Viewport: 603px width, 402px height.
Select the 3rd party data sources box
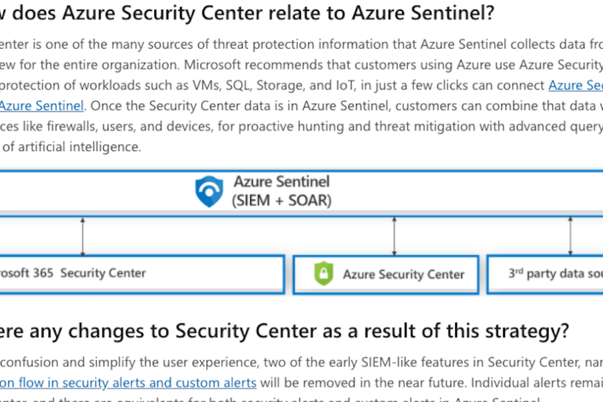tap(545, 274)
